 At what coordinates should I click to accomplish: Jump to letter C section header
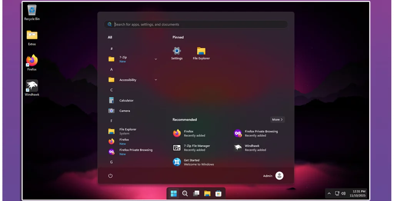click(112, 90)
